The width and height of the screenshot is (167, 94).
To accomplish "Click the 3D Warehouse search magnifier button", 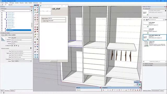I will pos(164,20).
